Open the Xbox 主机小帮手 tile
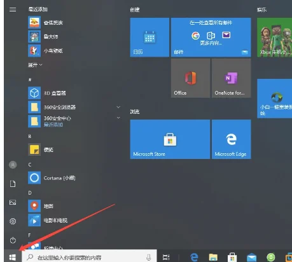The image size is (292, 262). click(x=275, y=38)
